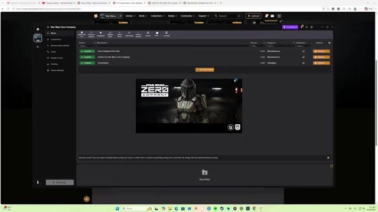Click the Mod Name filter field
Viewport: 378px width, 212px height.
pyautogui.click(x=172, y=46)
